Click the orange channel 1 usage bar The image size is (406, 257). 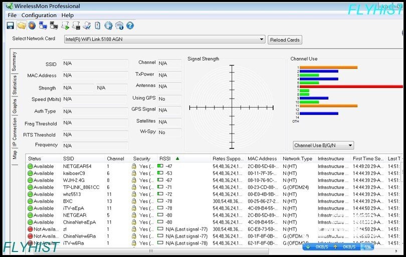(329, 67)
